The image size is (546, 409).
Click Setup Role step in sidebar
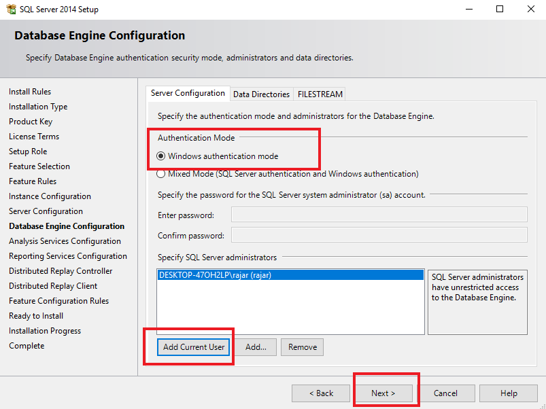pyautogui.click(x=28, y=152)
